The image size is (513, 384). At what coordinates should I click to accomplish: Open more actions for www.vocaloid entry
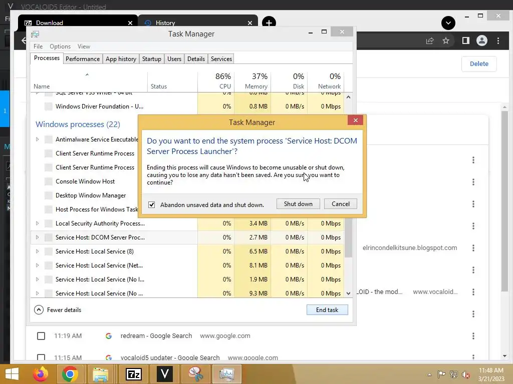click(473, 292)
